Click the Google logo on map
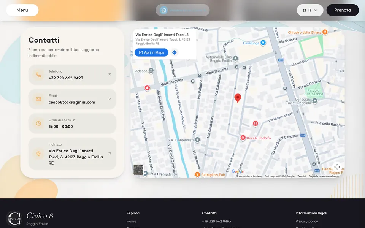365x228 pixels. click(238, 171)
